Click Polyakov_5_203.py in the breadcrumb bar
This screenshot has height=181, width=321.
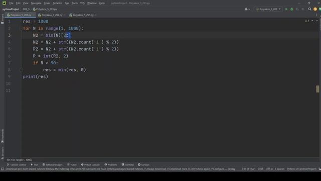(x=45, y=9)
